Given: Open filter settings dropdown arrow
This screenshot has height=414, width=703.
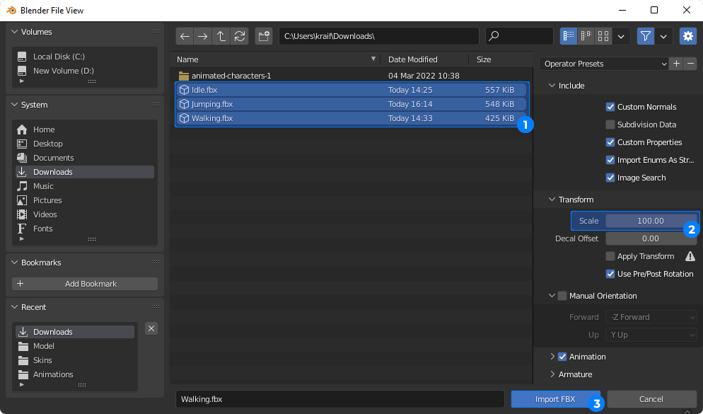Looking at the screenshot, I should tap(663, 36).
